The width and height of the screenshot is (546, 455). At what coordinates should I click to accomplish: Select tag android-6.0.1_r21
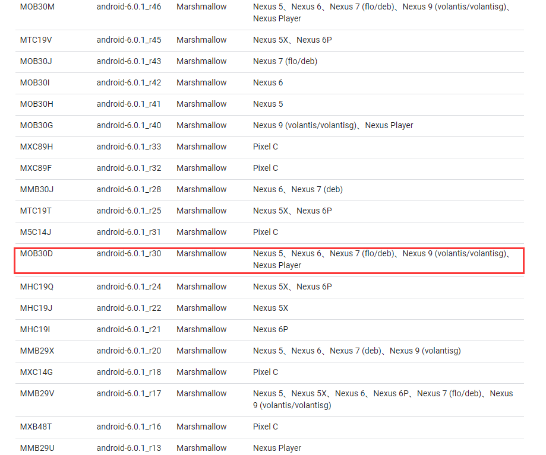tap(128, 329)
